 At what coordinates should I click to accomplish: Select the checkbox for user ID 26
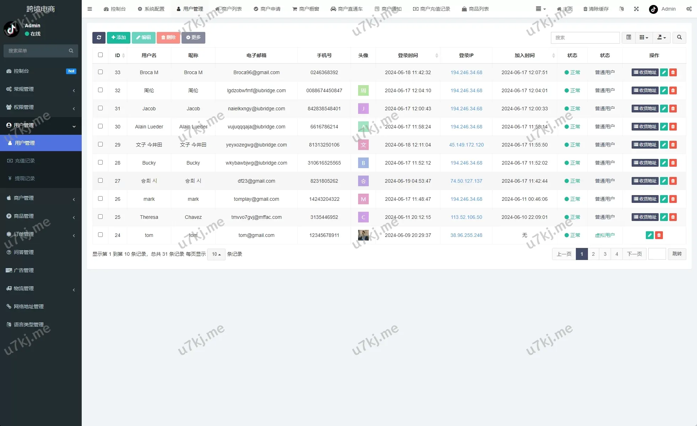[x=100, y=199]
